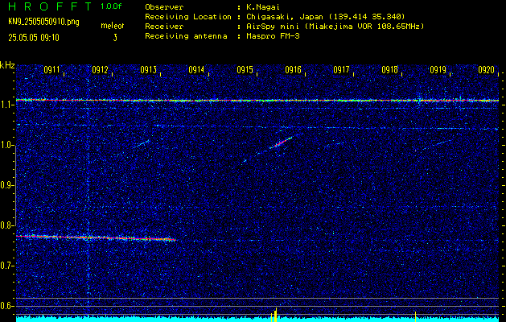Select the Maspro FM-3 antenna text
Viewport: 506px width, 322px height.
[273, 36]
